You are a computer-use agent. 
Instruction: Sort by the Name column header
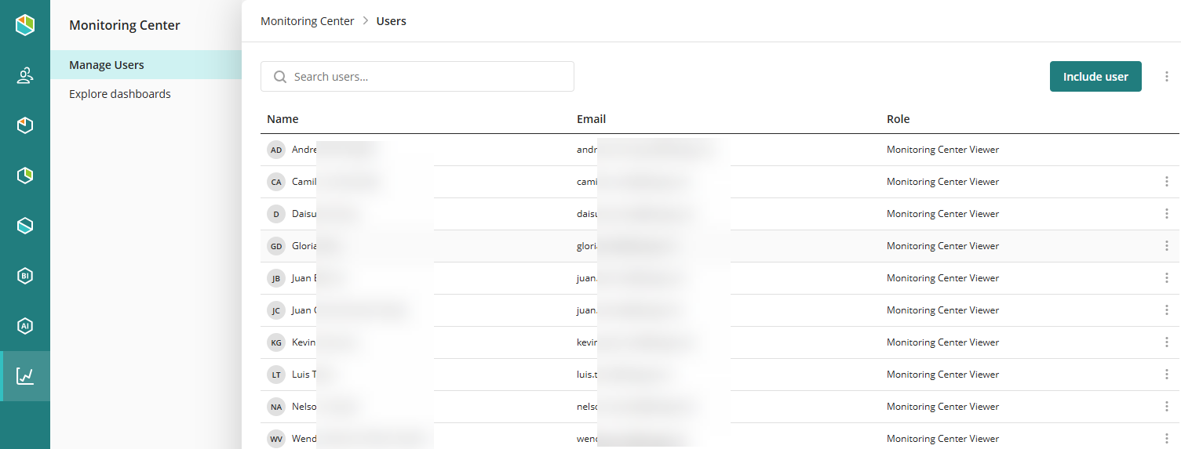coord(282,119)
